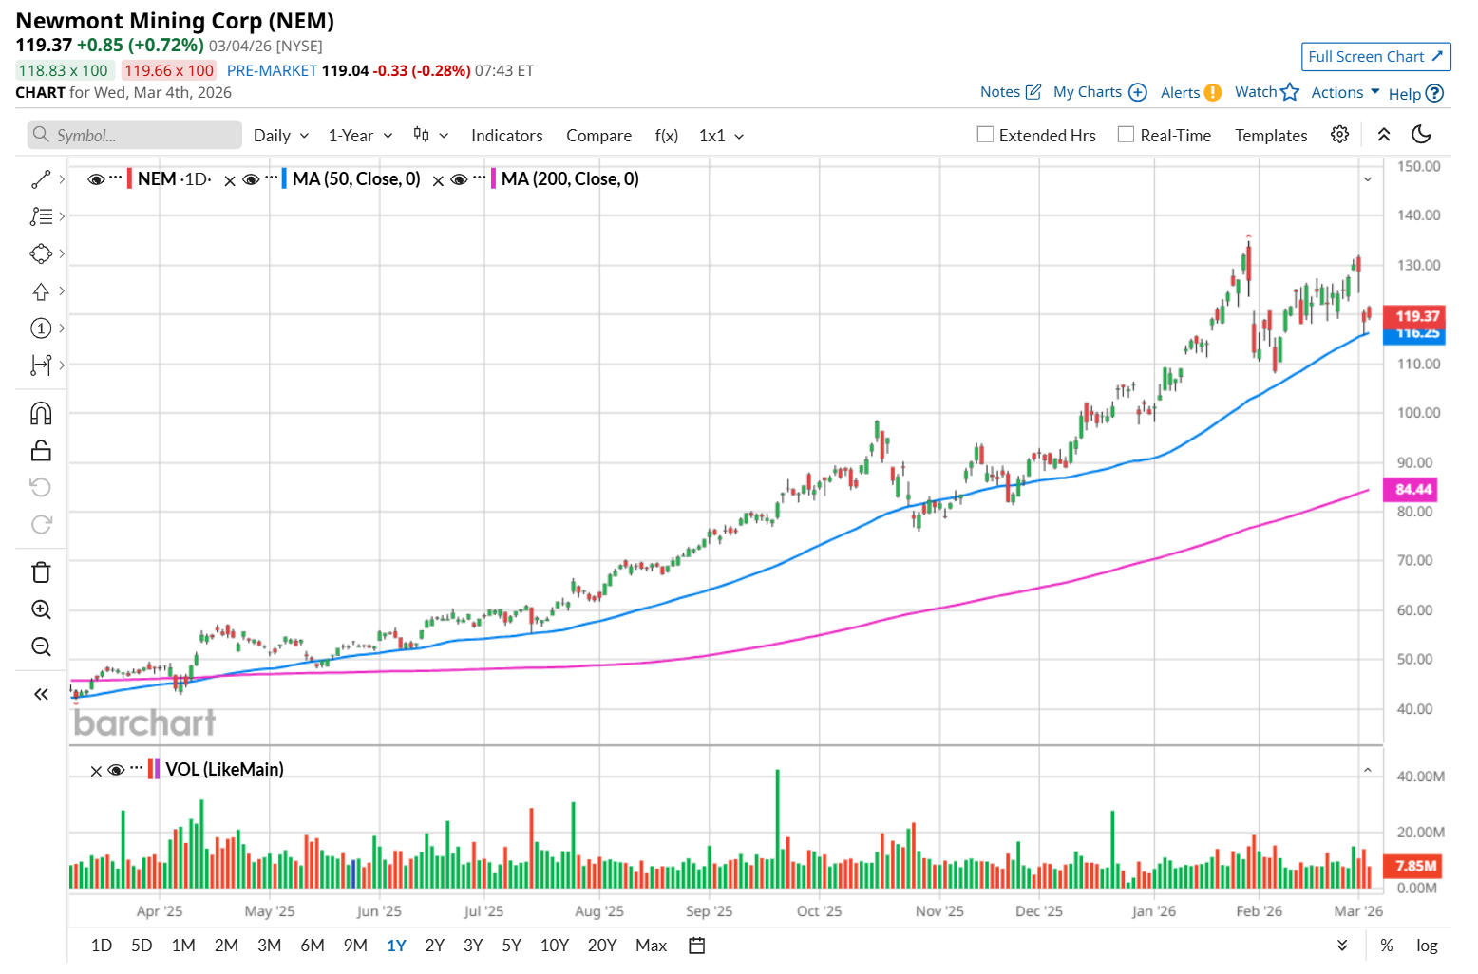Image resolution: width=1478 pixels, height=974 pixels.
Task: Switch to dark mode moon icon
Action: click(x=1421, y=135)
